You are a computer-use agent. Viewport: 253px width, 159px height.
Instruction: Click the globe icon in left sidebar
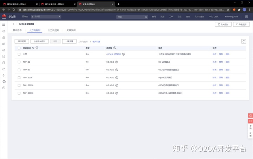click(x=4, y=82)
